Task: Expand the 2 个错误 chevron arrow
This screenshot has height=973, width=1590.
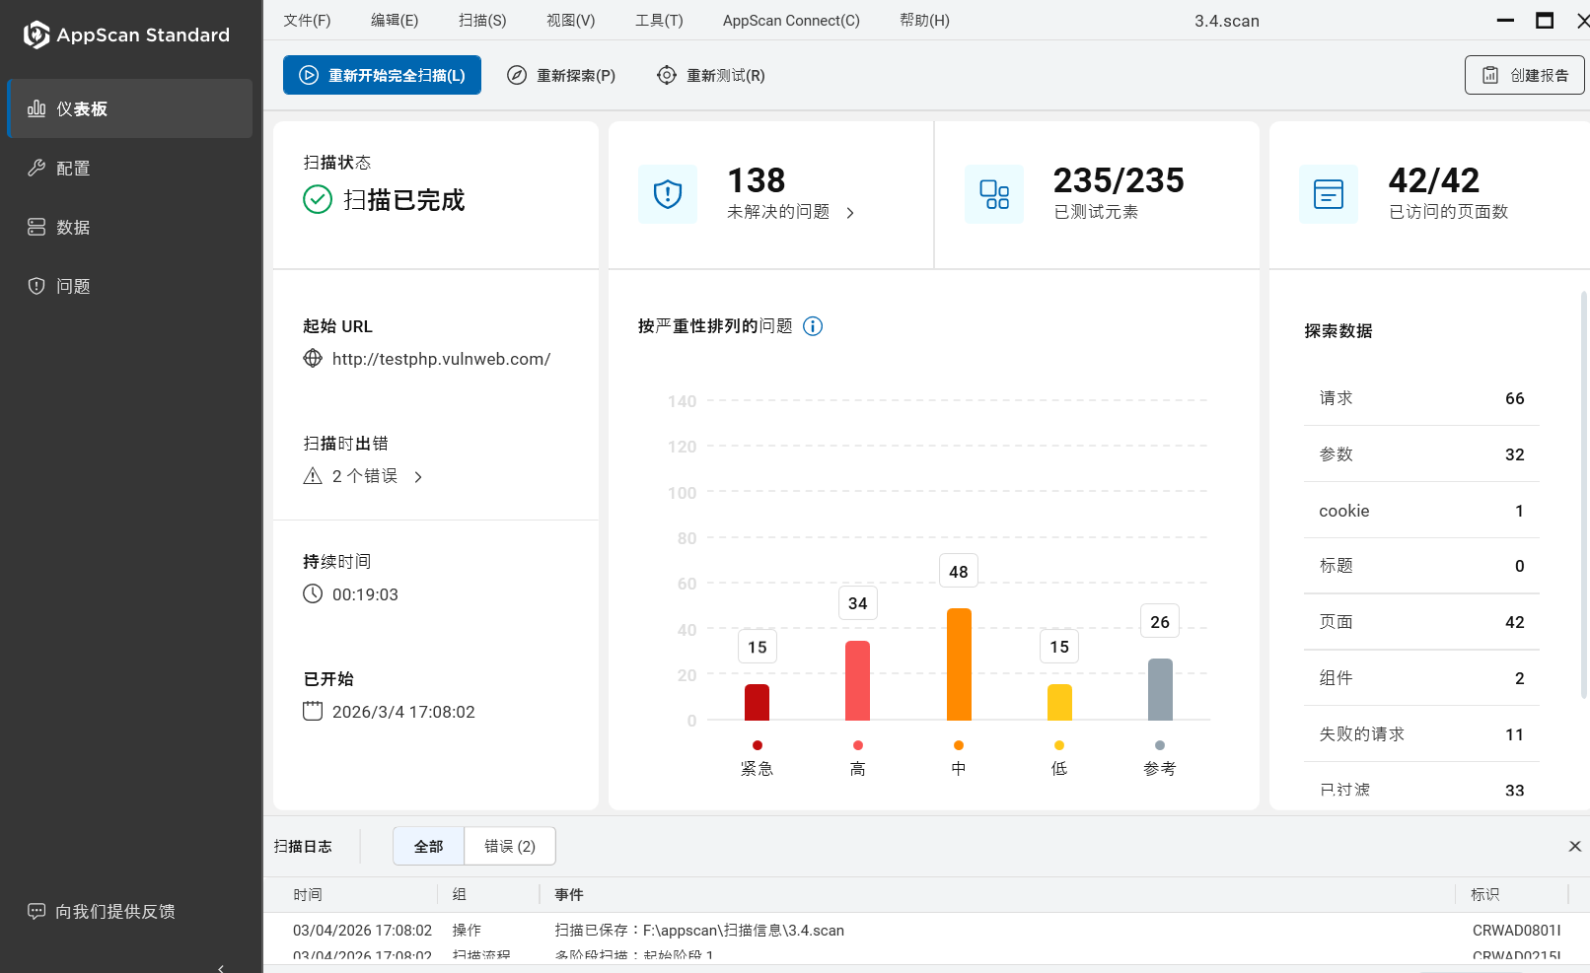Action: (x=418, y=477)
